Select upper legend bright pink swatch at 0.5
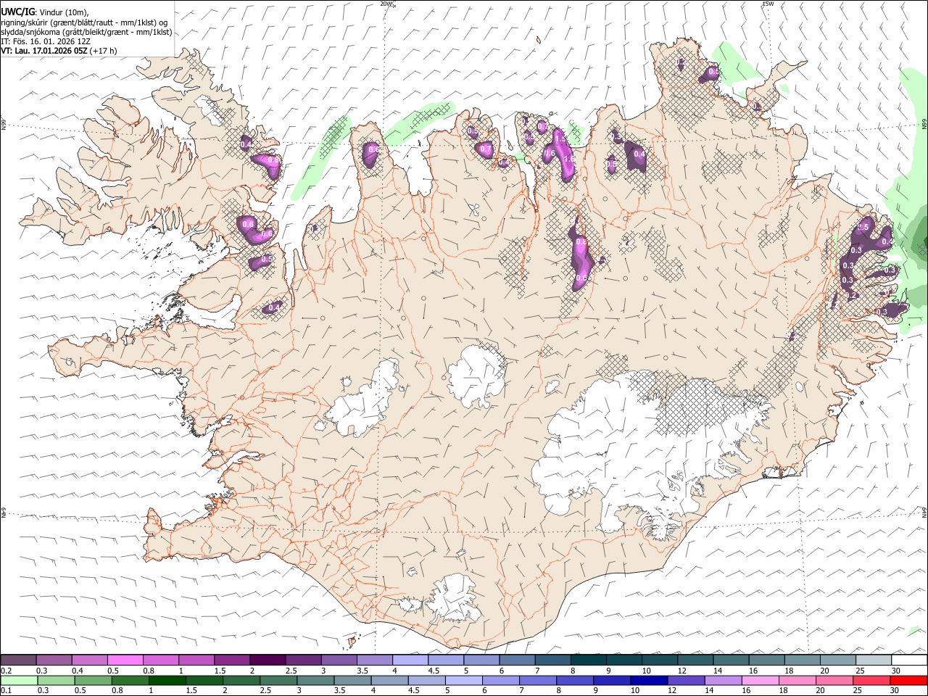Viewport: 928px width, 696px height. tap(125, 660)
